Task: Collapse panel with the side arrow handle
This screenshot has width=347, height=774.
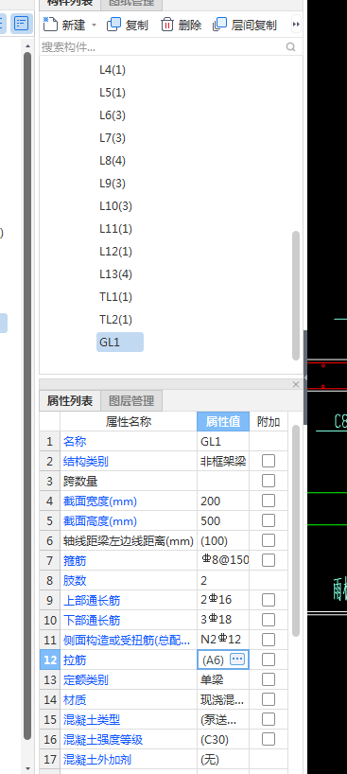Action: pyautogui.click(x=305, y=378)
